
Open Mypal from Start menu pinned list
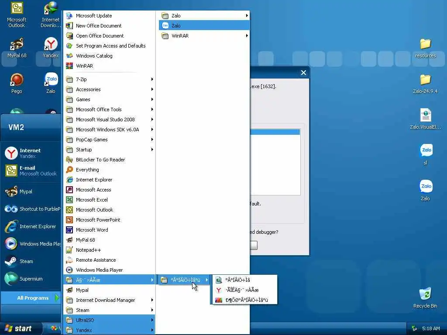pos(31,192)
